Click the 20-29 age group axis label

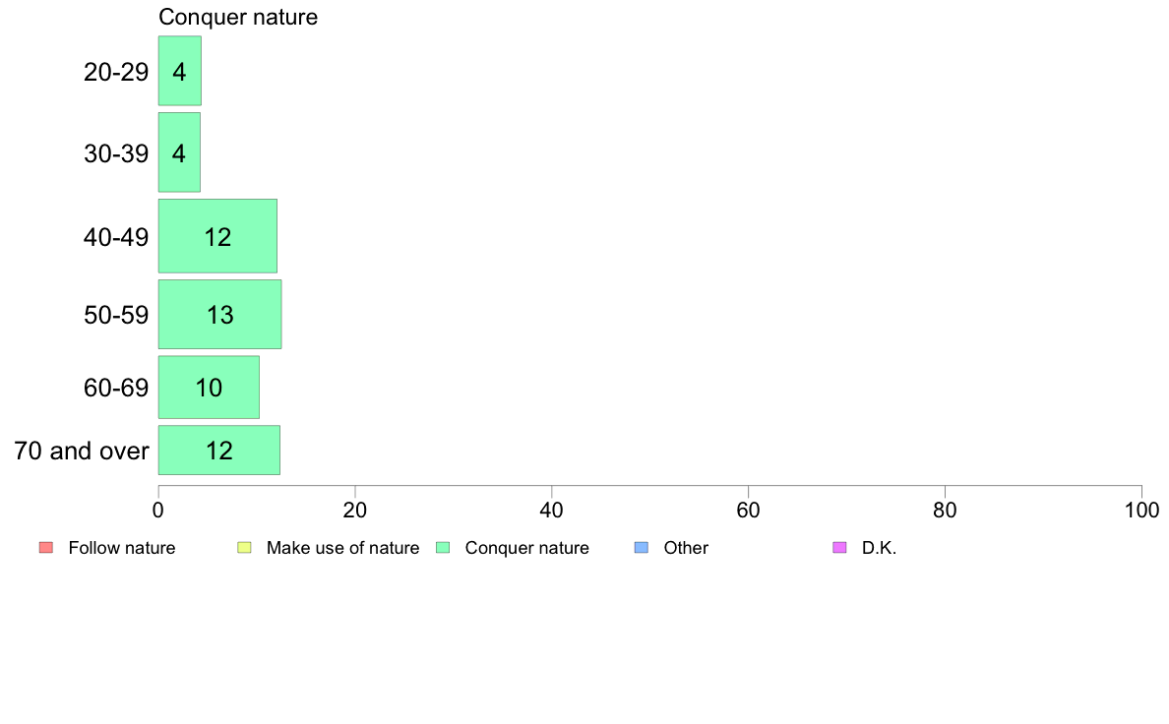(x=116, y=72)
